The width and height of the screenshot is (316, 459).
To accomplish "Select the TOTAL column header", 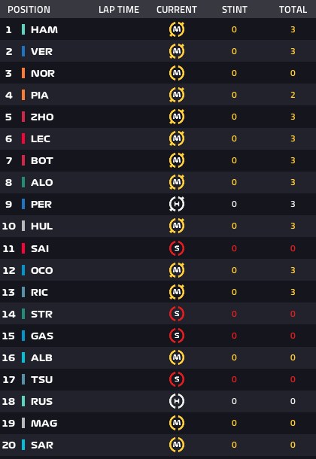I will tap(293, 10).
